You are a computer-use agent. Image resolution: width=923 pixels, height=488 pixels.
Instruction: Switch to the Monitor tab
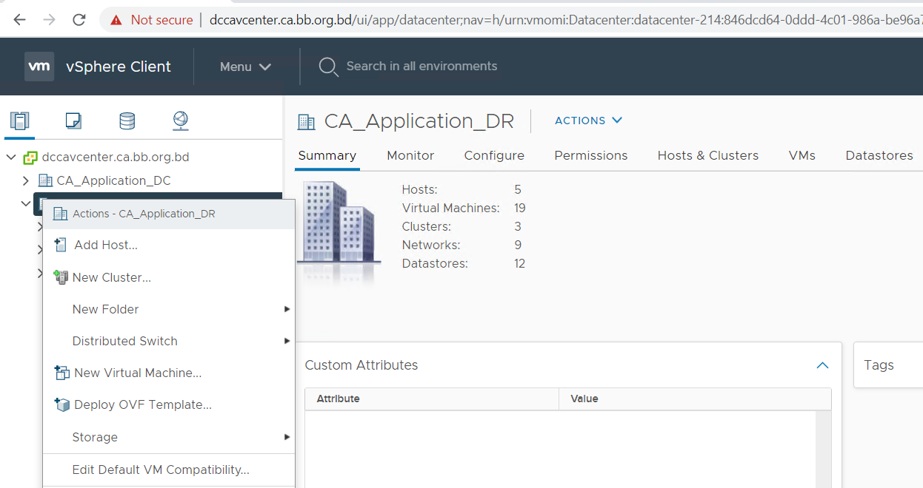tap(410, 155)
